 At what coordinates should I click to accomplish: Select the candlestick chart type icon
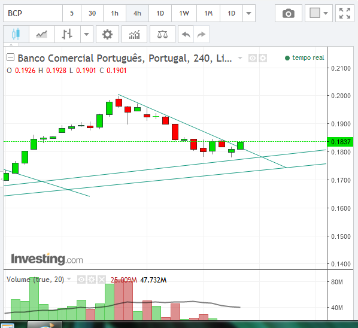[x=16, y=34]
